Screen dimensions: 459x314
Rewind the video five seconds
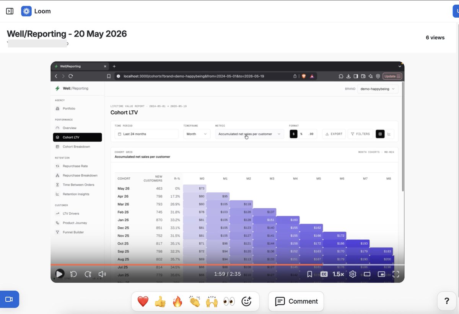coord(74,274)
